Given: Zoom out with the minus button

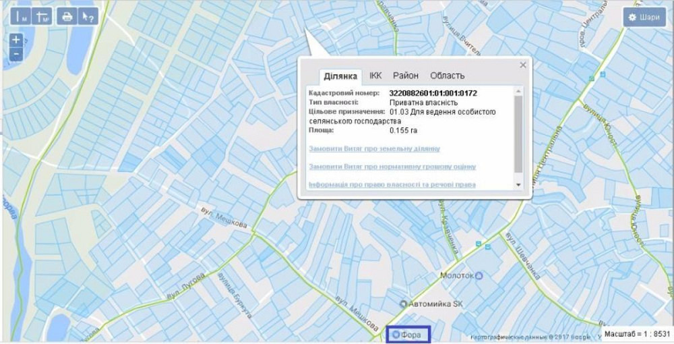Looking at the screenshot, I should [x=16, y=55].
